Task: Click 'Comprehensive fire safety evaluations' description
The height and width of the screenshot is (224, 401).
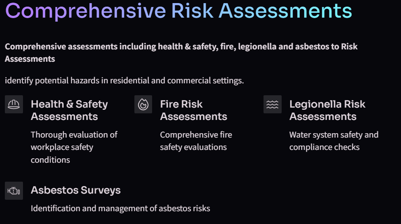Action: [x=196, y=141]
